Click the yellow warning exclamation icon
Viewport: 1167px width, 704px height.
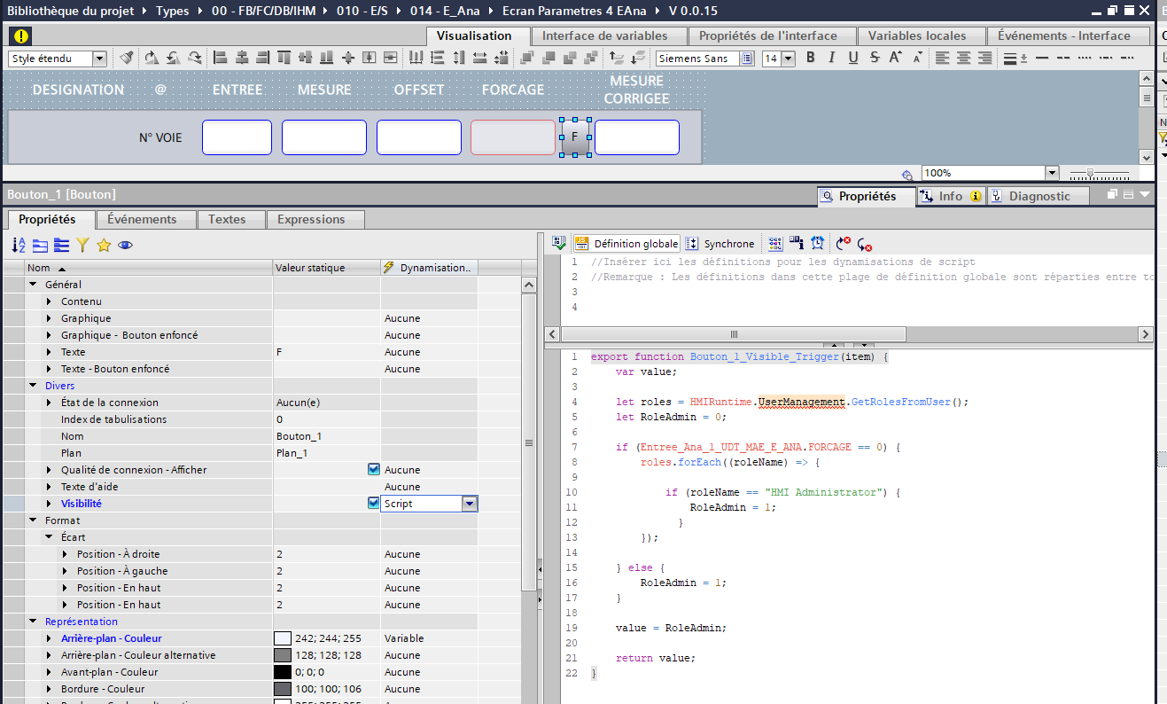click(21, 36)
